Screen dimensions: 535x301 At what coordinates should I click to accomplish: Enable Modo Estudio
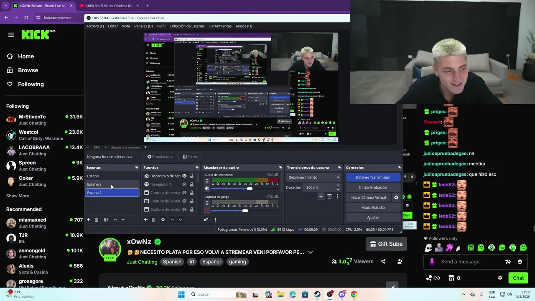373,207
